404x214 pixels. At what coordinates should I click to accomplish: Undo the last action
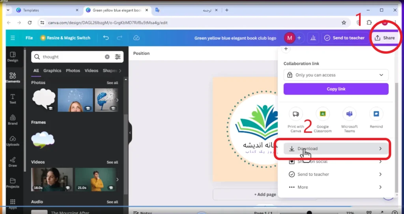[106, 38]
